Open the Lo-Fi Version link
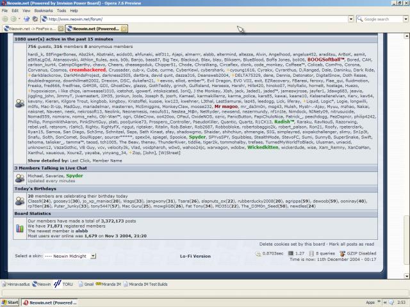 click(x=195, y=256)
